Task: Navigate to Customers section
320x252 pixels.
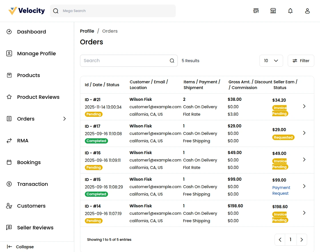Action: click(31, 206)
